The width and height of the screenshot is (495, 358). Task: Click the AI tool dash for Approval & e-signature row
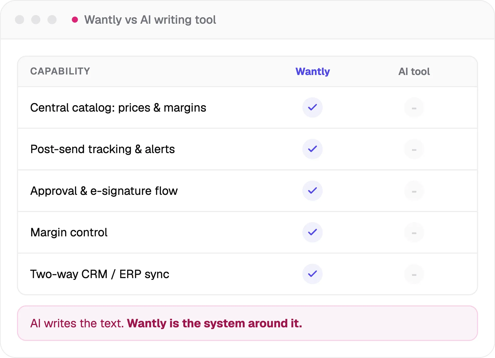(x=414, y=191)
